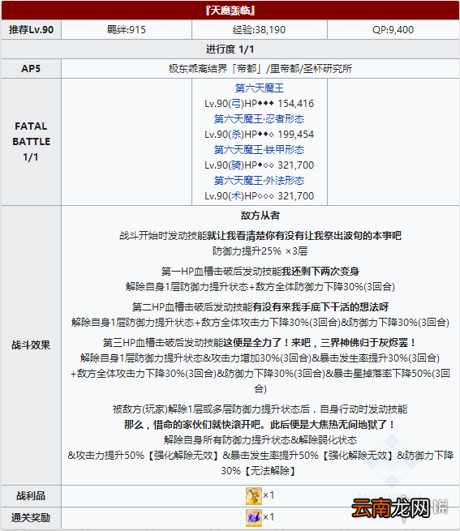Select the 羁绊:915 value
460x531 pixels.
[x=127, y=30]
